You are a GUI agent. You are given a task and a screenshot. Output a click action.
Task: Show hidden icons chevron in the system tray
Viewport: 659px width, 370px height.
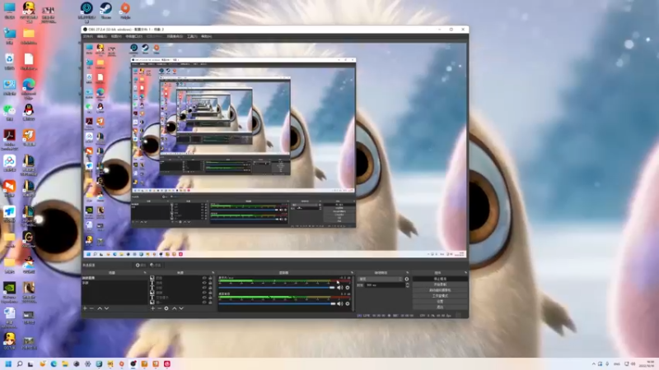(x=593, y=363)
